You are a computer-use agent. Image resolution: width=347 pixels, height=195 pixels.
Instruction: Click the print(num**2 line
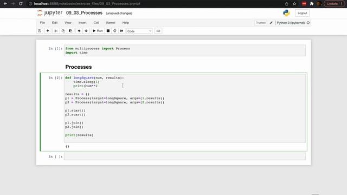pyautogui.click(x=86, y=86)
